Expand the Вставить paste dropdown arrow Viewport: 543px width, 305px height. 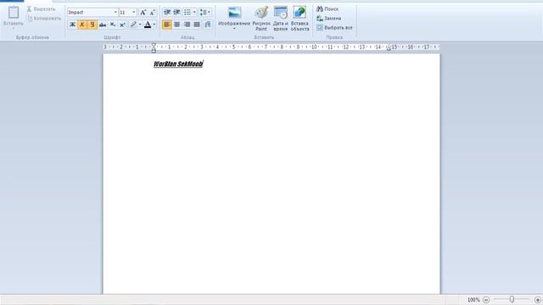pyautogui.click(x=14, y=28)
